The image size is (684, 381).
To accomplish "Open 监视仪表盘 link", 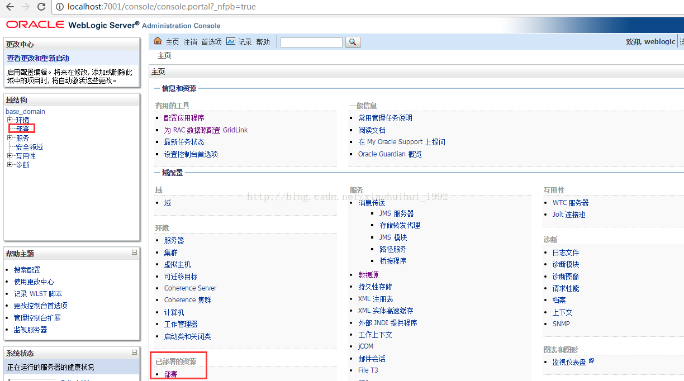I will [569, 362].
